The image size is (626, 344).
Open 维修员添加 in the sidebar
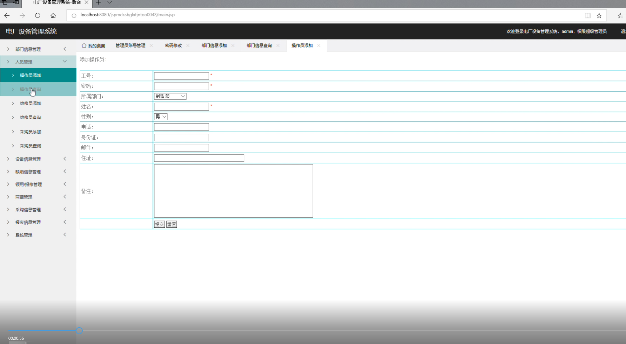(x=38, y=103)
